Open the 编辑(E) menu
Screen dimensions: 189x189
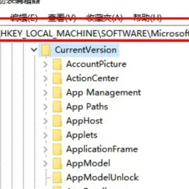click(x=24, y=18)
